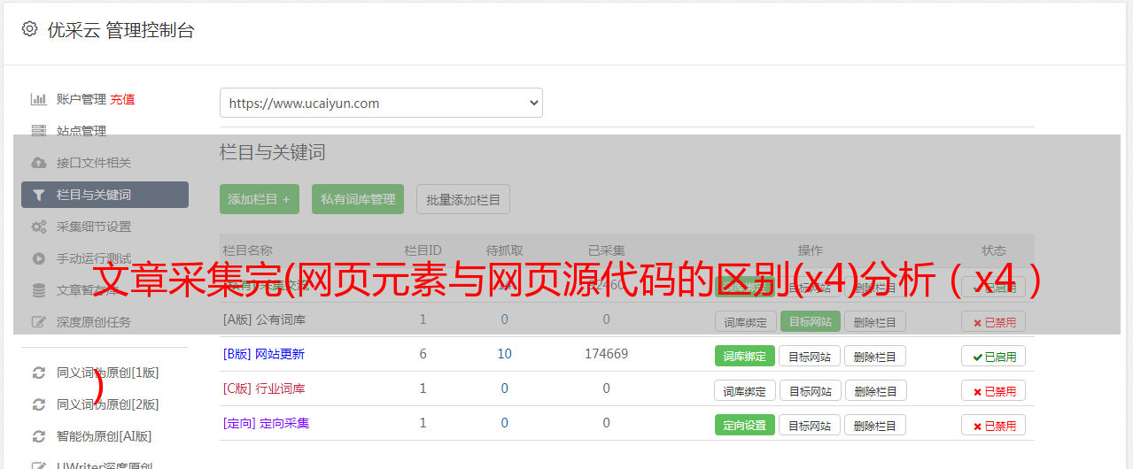Click the green 定向设置 button
Screen dimensions: 1133x469
pos(745,425)
